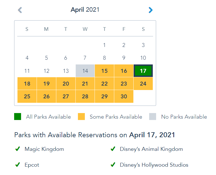Click the Magic Kingdom green checkmark
The width and height of the screenshot is (216, 175).
(x=17, y=149)
